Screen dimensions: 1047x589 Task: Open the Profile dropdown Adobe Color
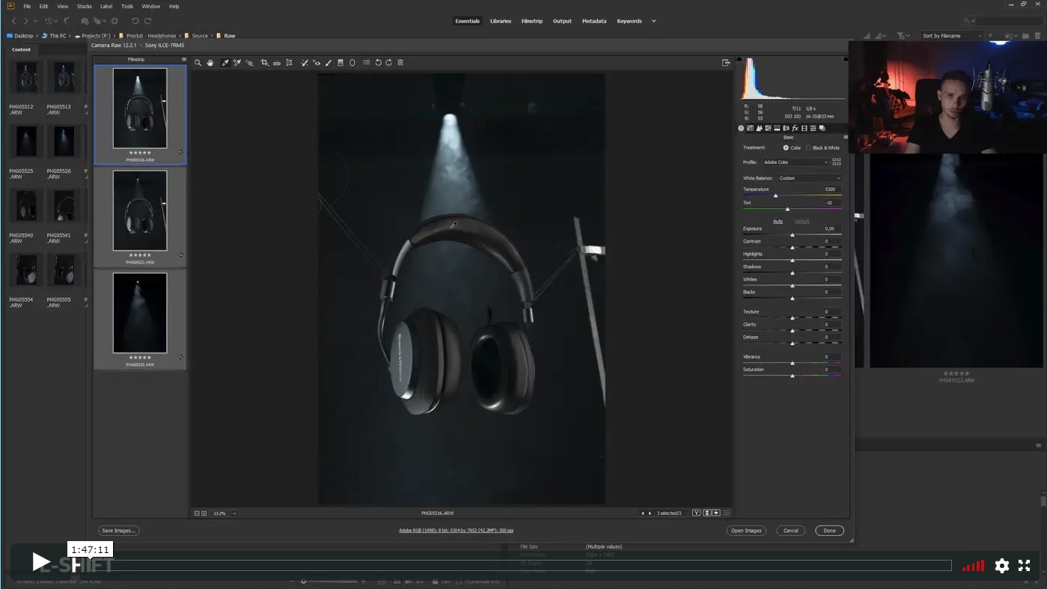(x=796, y=162)
